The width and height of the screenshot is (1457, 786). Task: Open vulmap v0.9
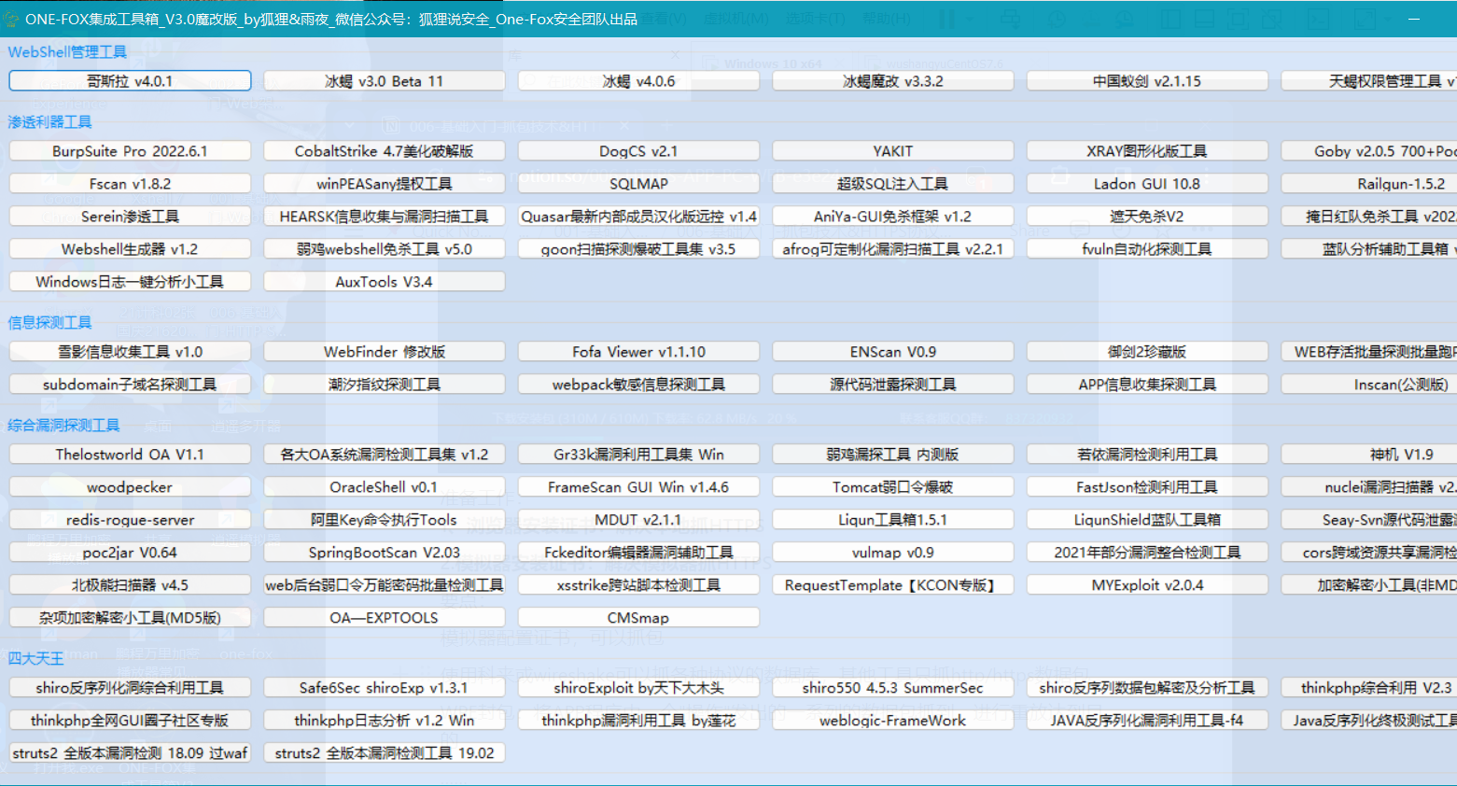click(x=893, y=553)
